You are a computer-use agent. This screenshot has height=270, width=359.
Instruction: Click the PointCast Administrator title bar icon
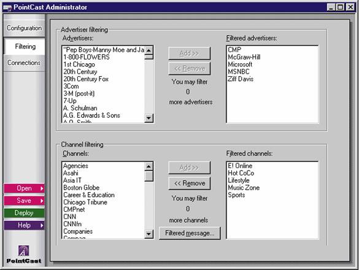coord(7,8)
